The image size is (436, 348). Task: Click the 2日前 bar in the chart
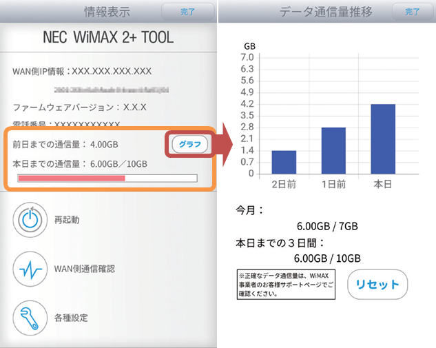[x=284, y=162]
